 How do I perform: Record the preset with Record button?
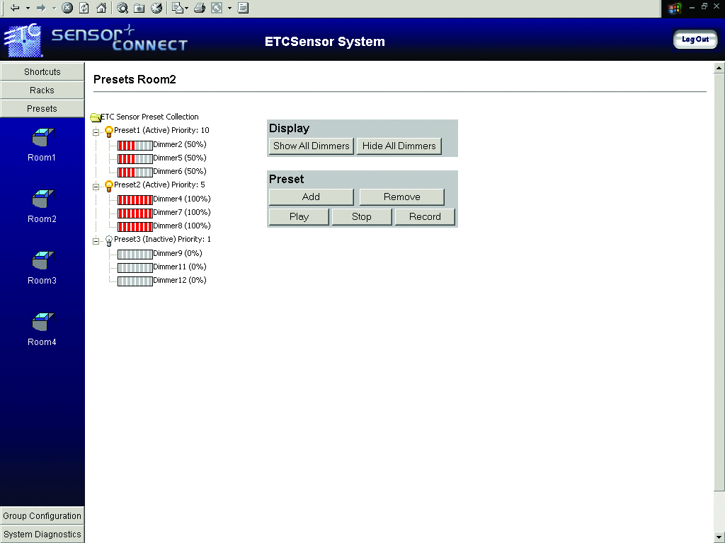pos(425,216)
